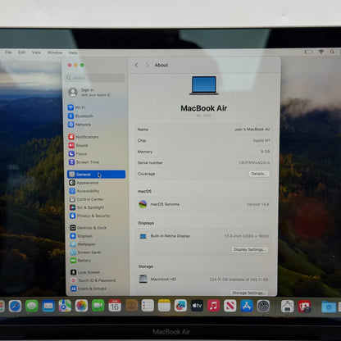Select Screen Saver in the sidebar
This screenshot has height=341, width=341.
(x=86, y=252)
